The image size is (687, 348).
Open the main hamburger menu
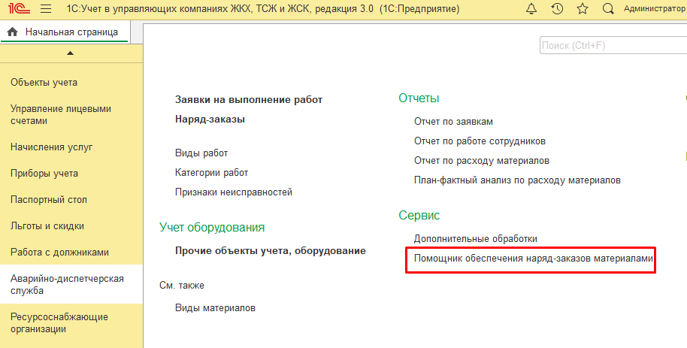(x=45, y=9)
